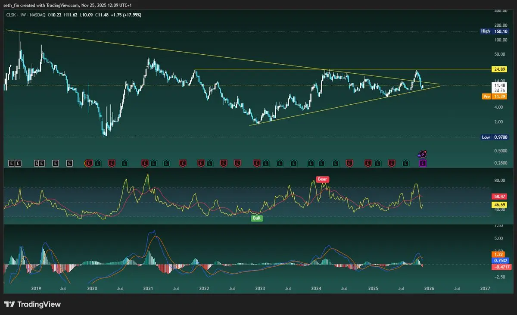Click the purple lightning icon above the earnings marker
This screenshot has width=517, height=315.
coord(423,154)
